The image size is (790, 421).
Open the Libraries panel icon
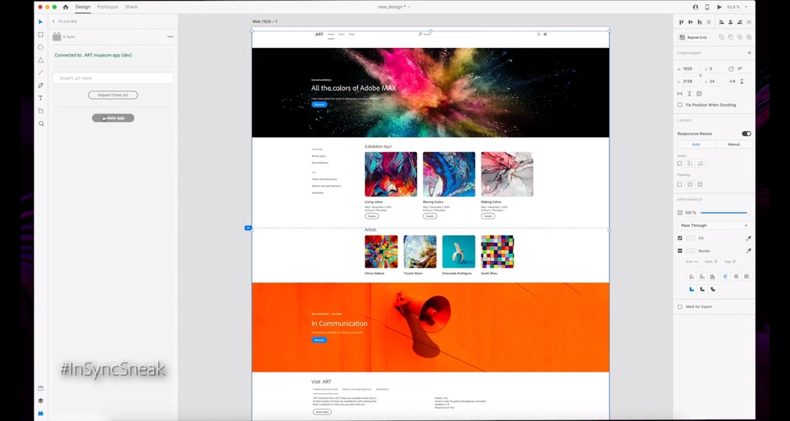coord(40,388)
